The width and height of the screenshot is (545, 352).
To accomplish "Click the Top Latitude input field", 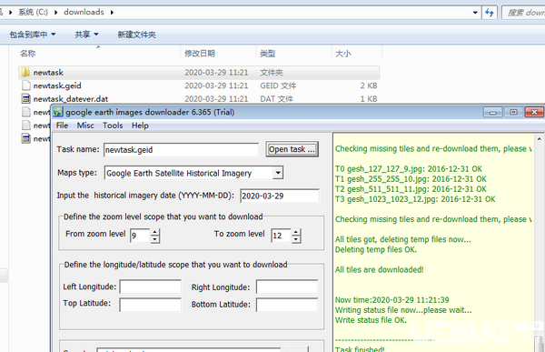I will tap(150, 305).
